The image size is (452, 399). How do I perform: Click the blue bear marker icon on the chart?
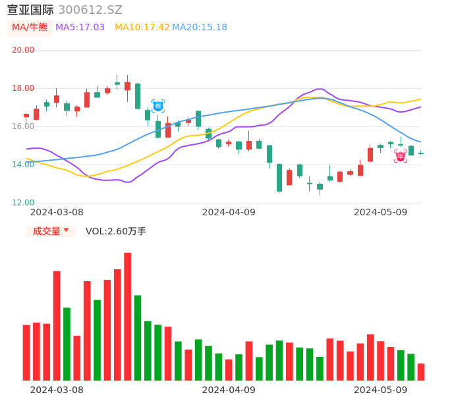tap(158, 106)
